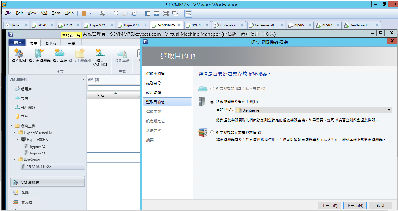398x211 pixels.
Task: Click the VMware pause virtual machine icon
Action: tap(84, 13)
